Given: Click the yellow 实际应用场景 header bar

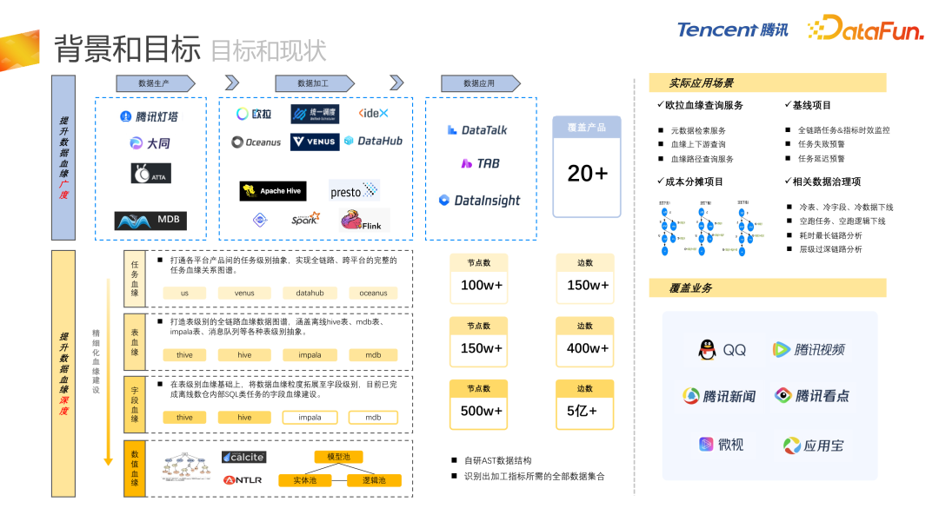Looking at the screenshot, I should (x=767, y=82).
